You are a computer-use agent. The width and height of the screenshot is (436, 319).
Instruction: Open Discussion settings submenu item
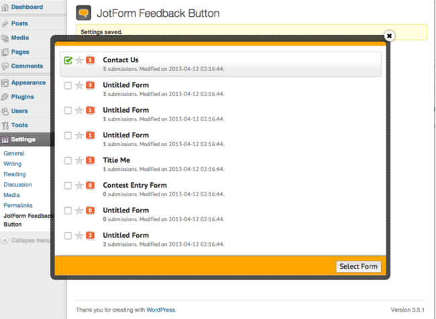17,184
